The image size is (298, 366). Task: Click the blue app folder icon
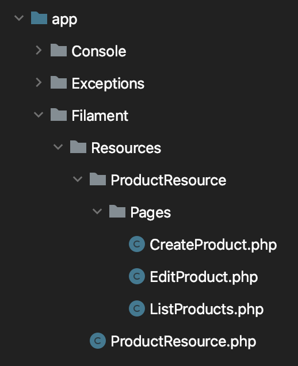pos(39,18)
